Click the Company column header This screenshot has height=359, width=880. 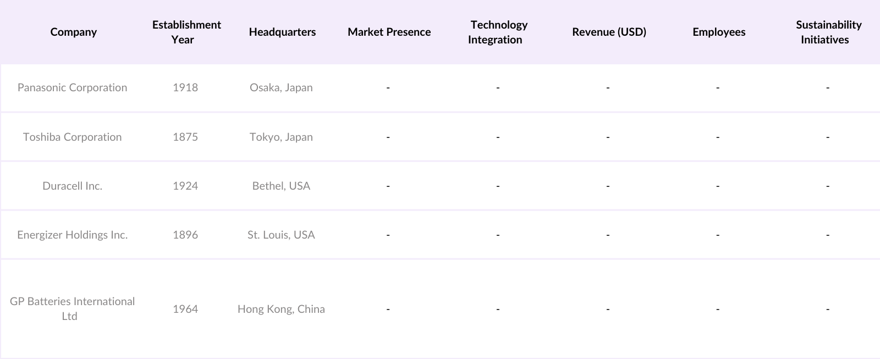pos(73,32)
